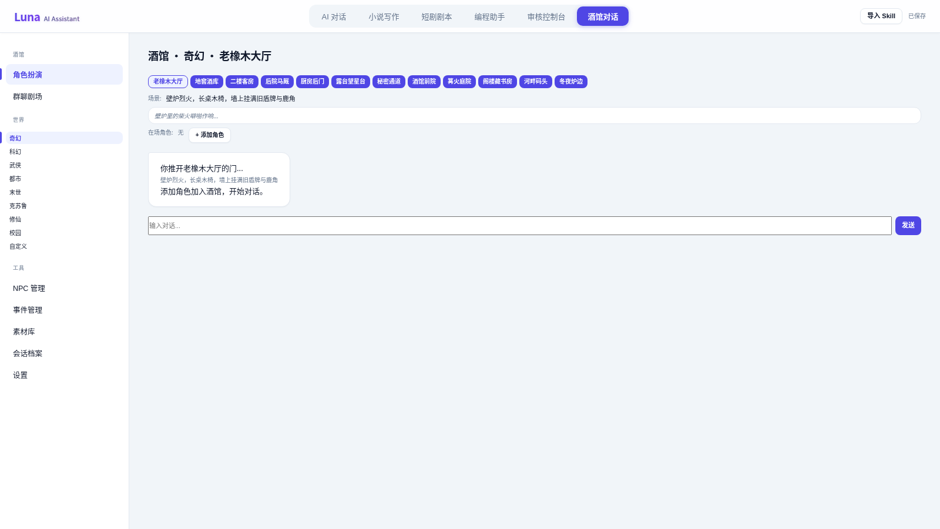Open 会话档案 from the sidebar
The height and width of the screenshot is (529, 940).
pos(65,353)
